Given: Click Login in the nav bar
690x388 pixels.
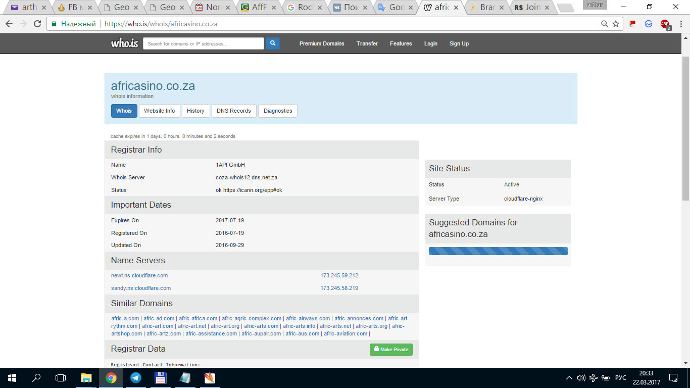Looking at the screenshot, I should [x=431, y=43].
